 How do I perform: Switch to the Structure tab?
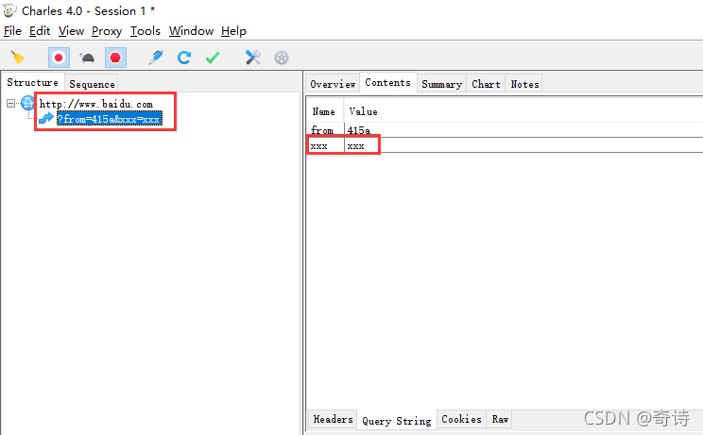[x=33, y=83]
